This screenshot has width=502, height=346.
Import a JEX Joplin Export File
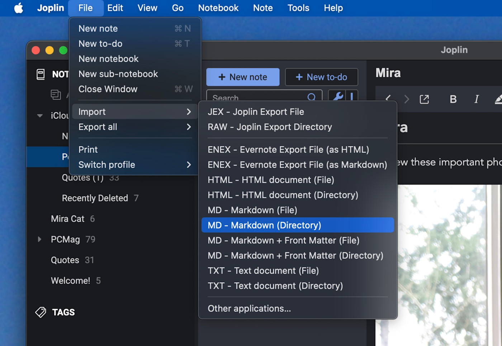click(298, 112)
